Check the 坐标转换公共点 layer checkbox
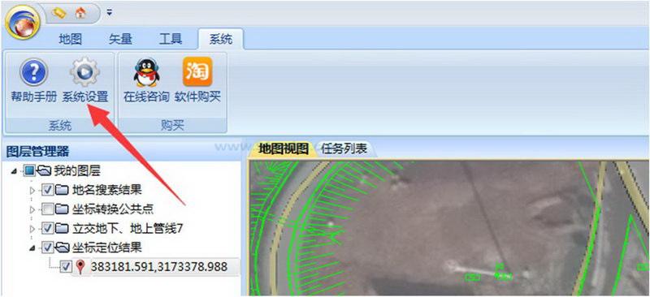This screenshot has height=297, width=650. [48, 209]
